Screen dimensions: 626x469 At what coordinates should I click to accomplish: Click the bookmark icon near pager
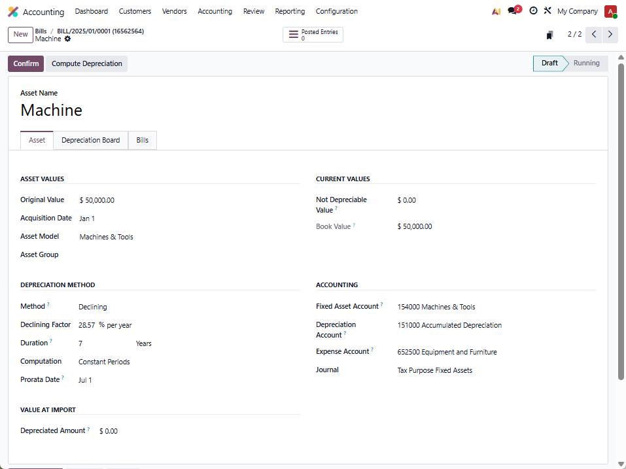tap(549, 35)
